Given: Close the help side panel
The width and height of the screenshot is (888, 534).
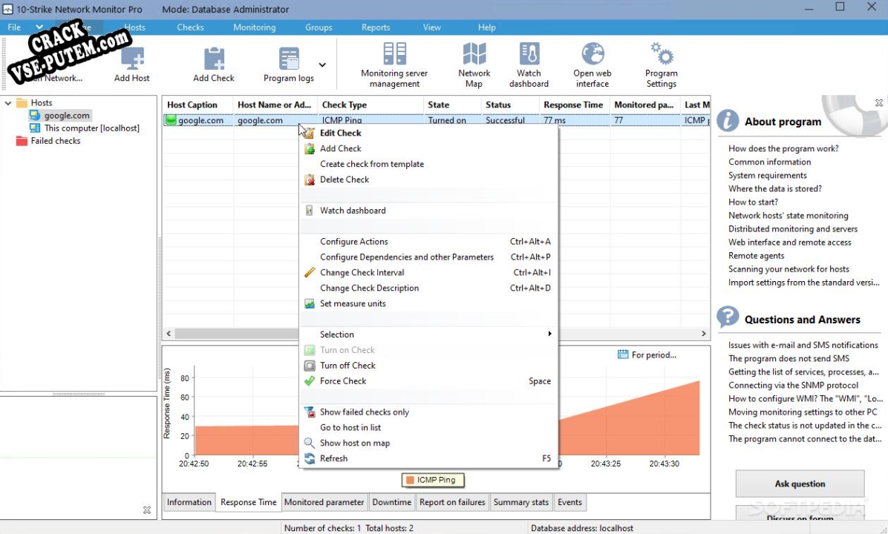Looking at the screenshot, I should (x=879, y=103).
